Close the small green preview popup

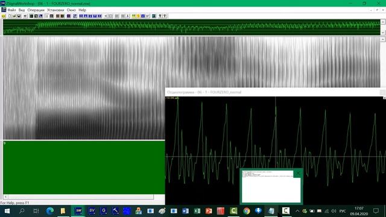click(x=298, y=173)
